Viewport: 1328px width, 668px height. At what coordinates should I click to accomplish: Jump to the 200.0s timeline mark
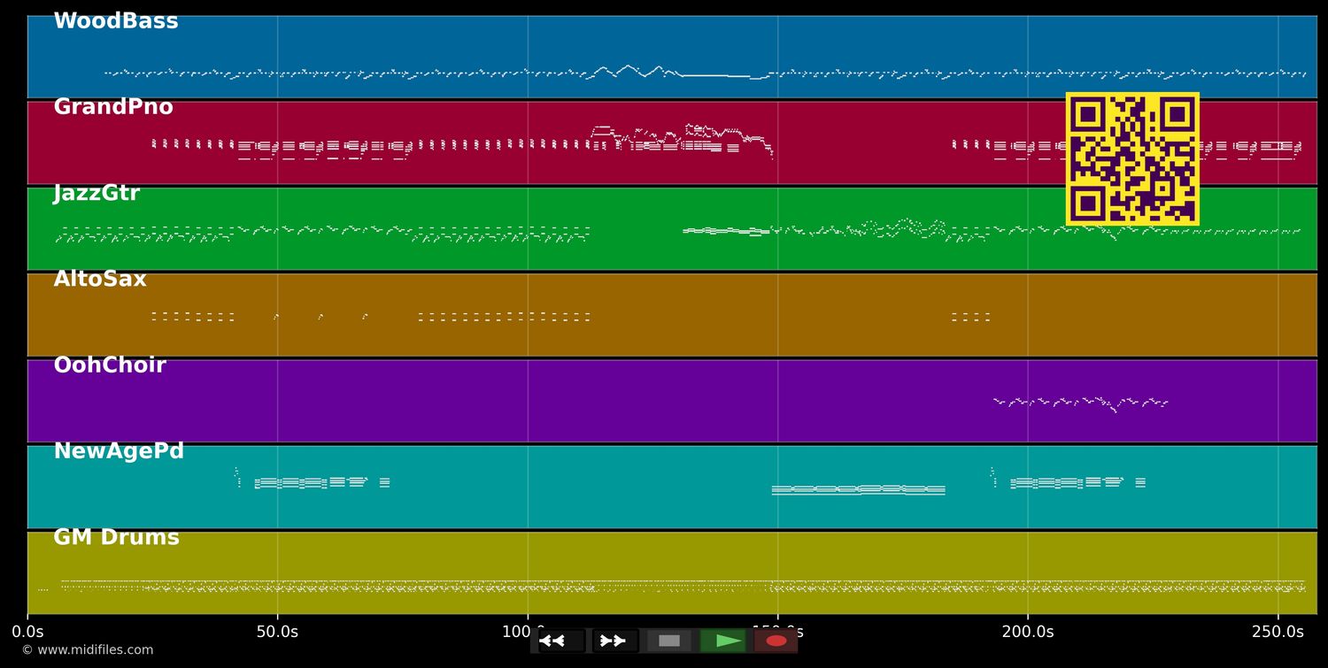point(1028,632)
